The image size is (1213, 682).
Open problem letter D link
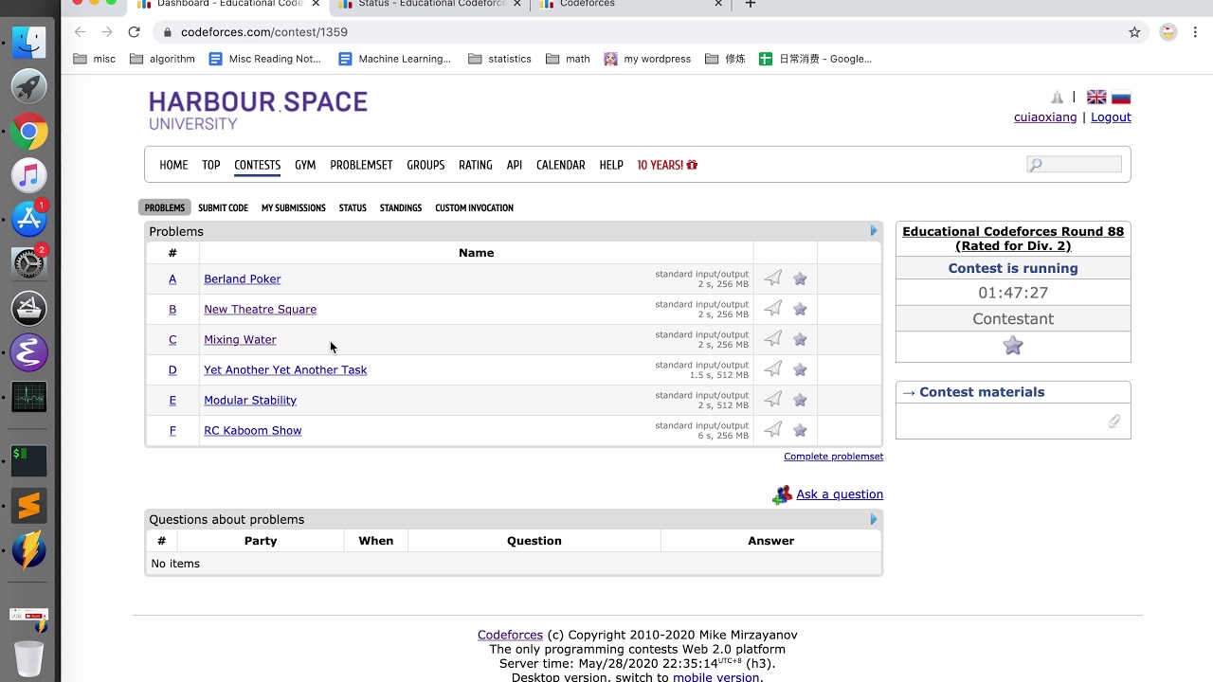click(x=172, y=369)
